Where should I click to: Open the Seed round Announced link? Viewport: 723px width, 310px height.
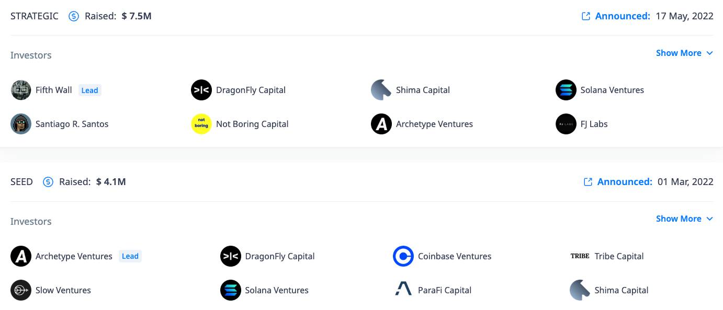(x=625, y=182)
